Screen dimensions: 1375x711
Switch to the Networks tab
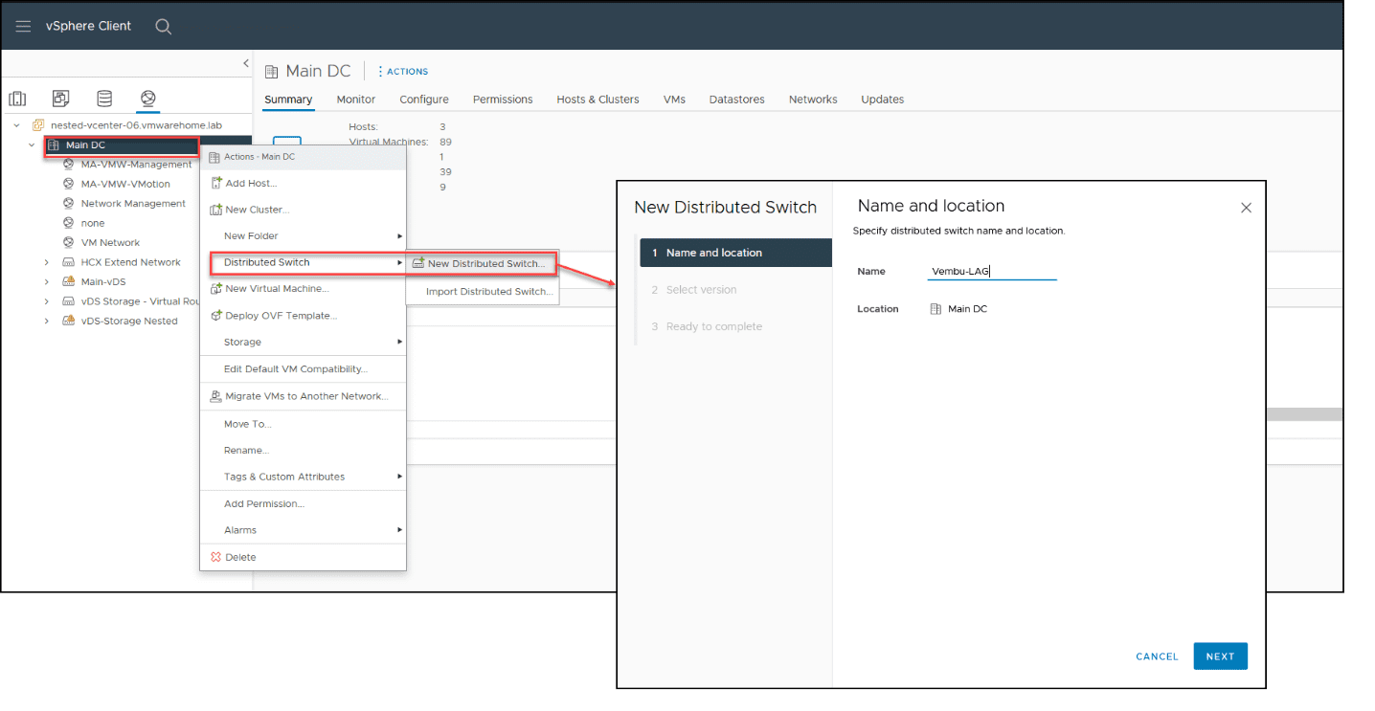(813, 100)
